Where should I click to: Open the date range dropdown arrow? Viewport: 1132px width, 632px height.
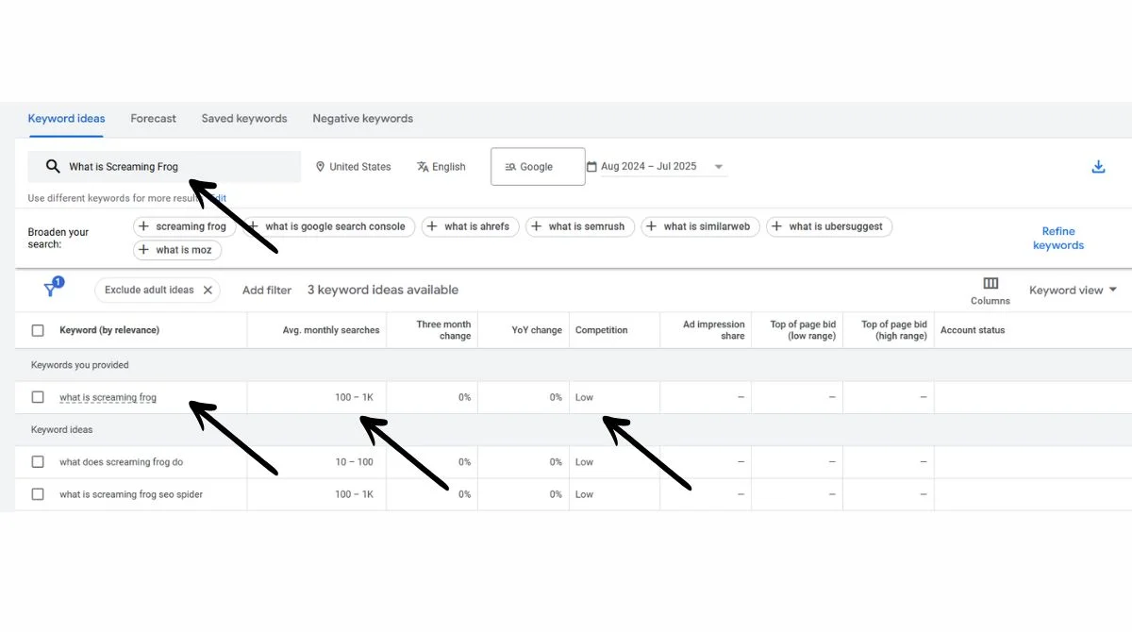[x=718, y=167]
